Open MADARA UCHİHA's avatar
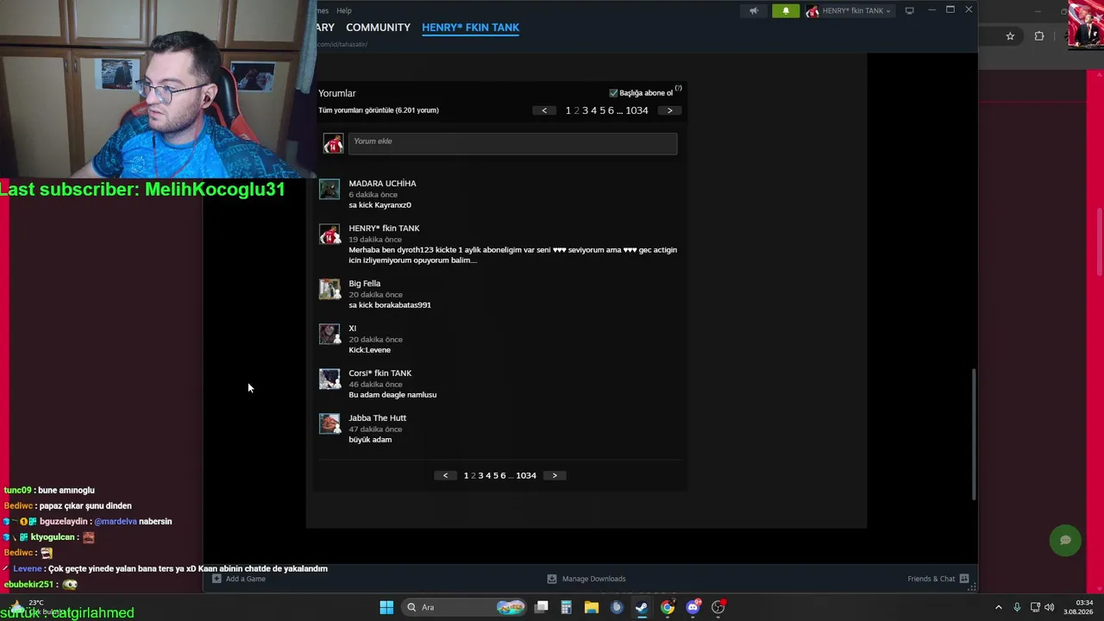The width and height of the screenshot is (1104, 621). (329, 189)
